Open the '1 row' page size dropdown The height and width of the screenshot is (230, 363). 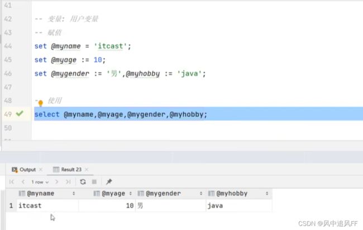(x=40, y=182)
